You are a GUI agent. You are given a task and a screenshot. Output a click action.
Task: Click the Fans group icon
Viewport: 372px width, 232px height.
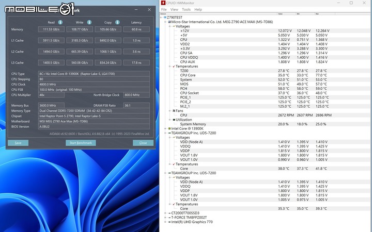click(x=174, y=111)
